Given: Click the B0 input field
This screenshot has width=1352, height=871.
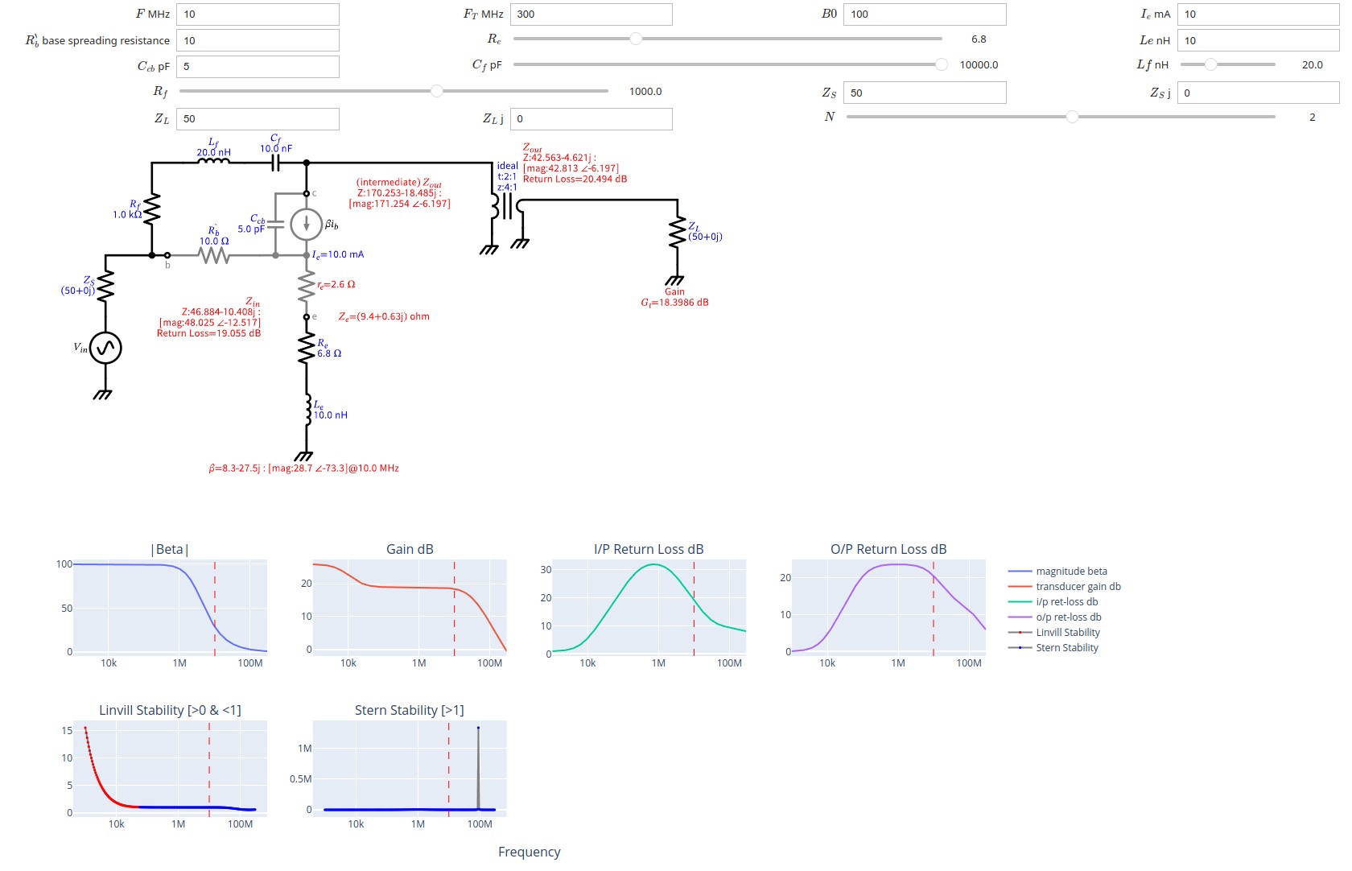Looking at the screenshot, I should [925, 14].
